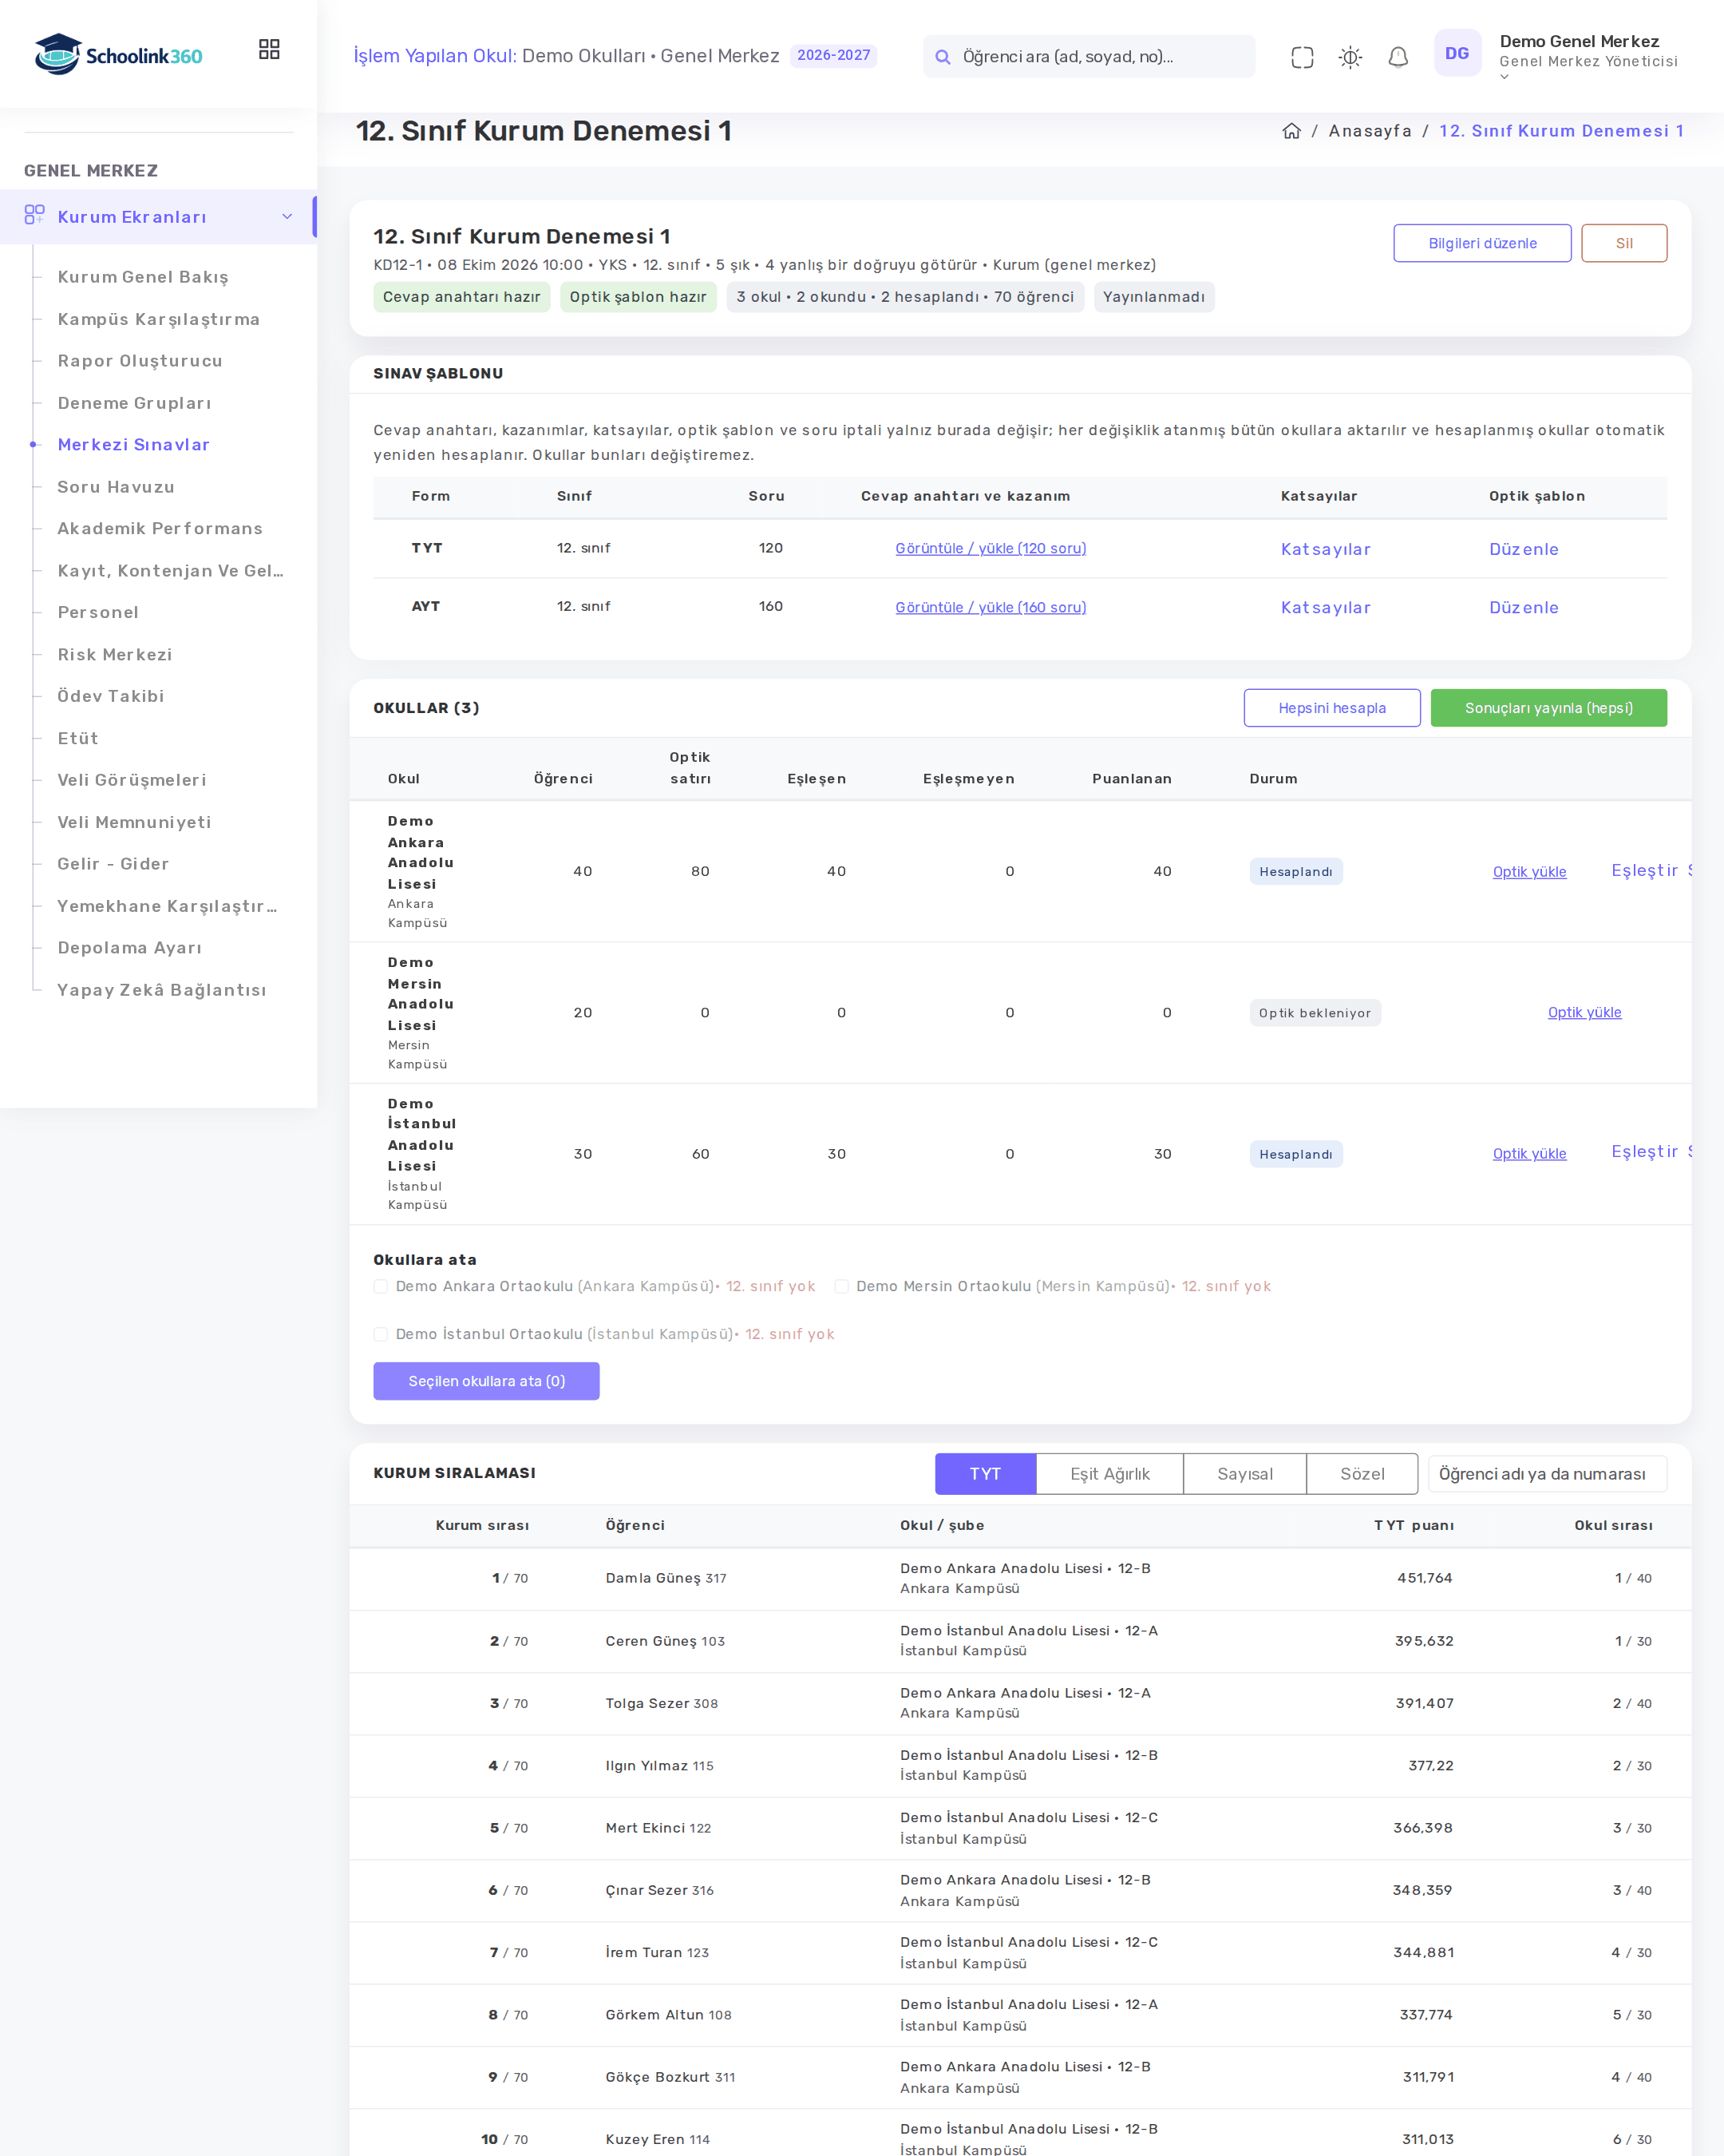Open Kampüs Karşılaştırma in sidebar
Screen dimensions: 1724x2156
[159, 319]
